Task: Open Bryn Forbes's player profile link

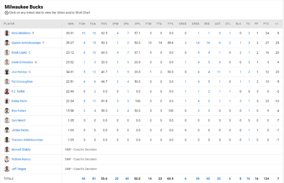Action: [x=19, y=111]
